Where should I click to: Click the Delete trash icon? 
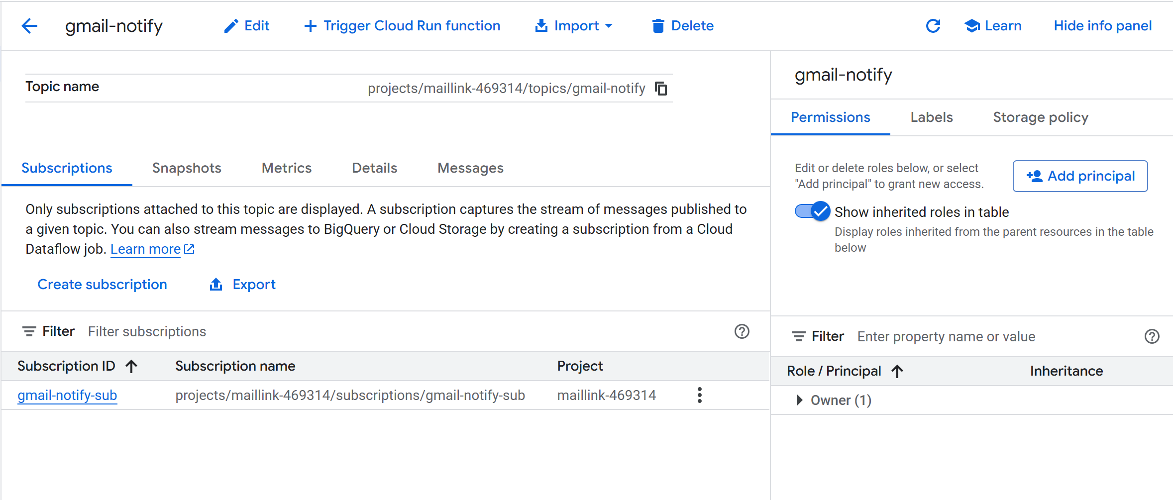tap(658, 26)
